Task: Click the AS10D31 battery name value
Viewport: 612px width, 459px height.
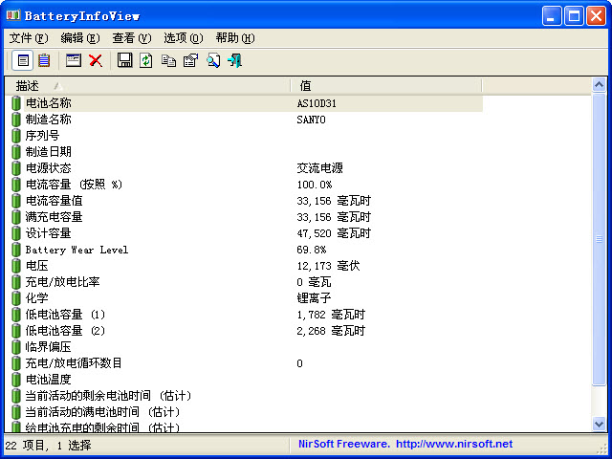Action: [317, 103]
